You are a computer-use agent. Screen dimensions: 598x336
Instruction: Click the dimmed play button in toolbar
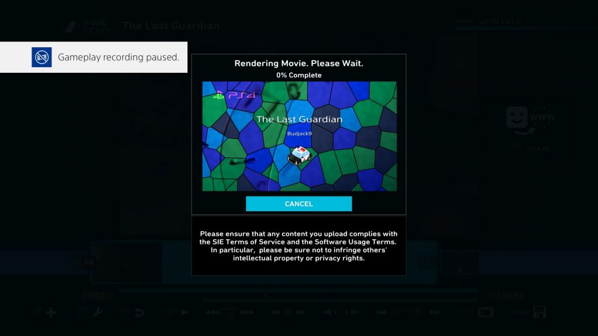[185, 313]
